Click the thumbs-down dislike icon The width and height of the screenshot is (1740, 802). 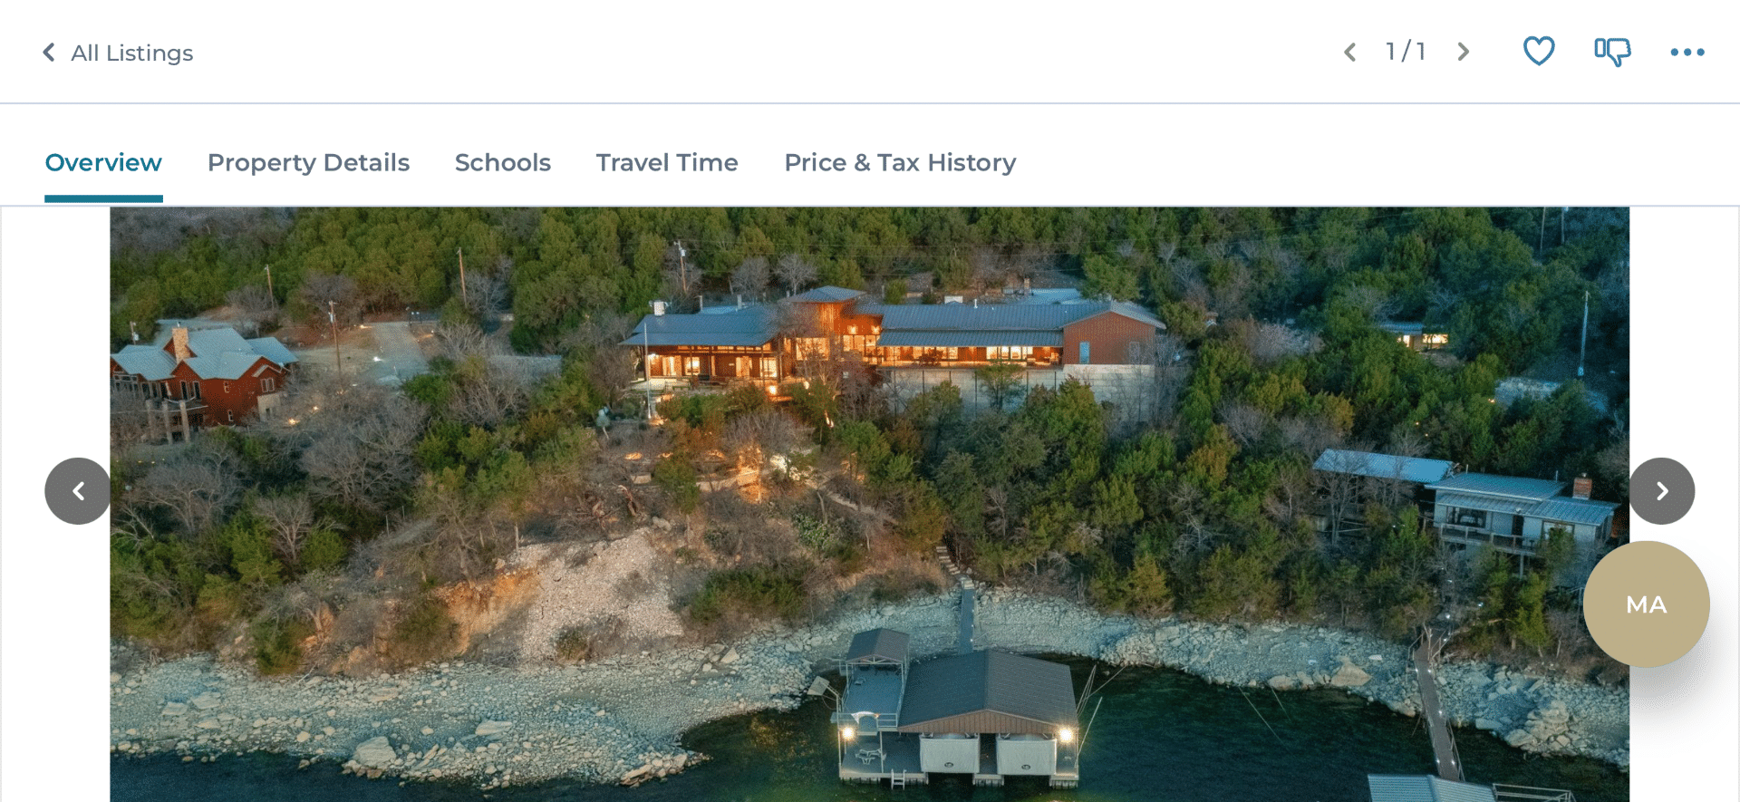[x=1612, y=52]
